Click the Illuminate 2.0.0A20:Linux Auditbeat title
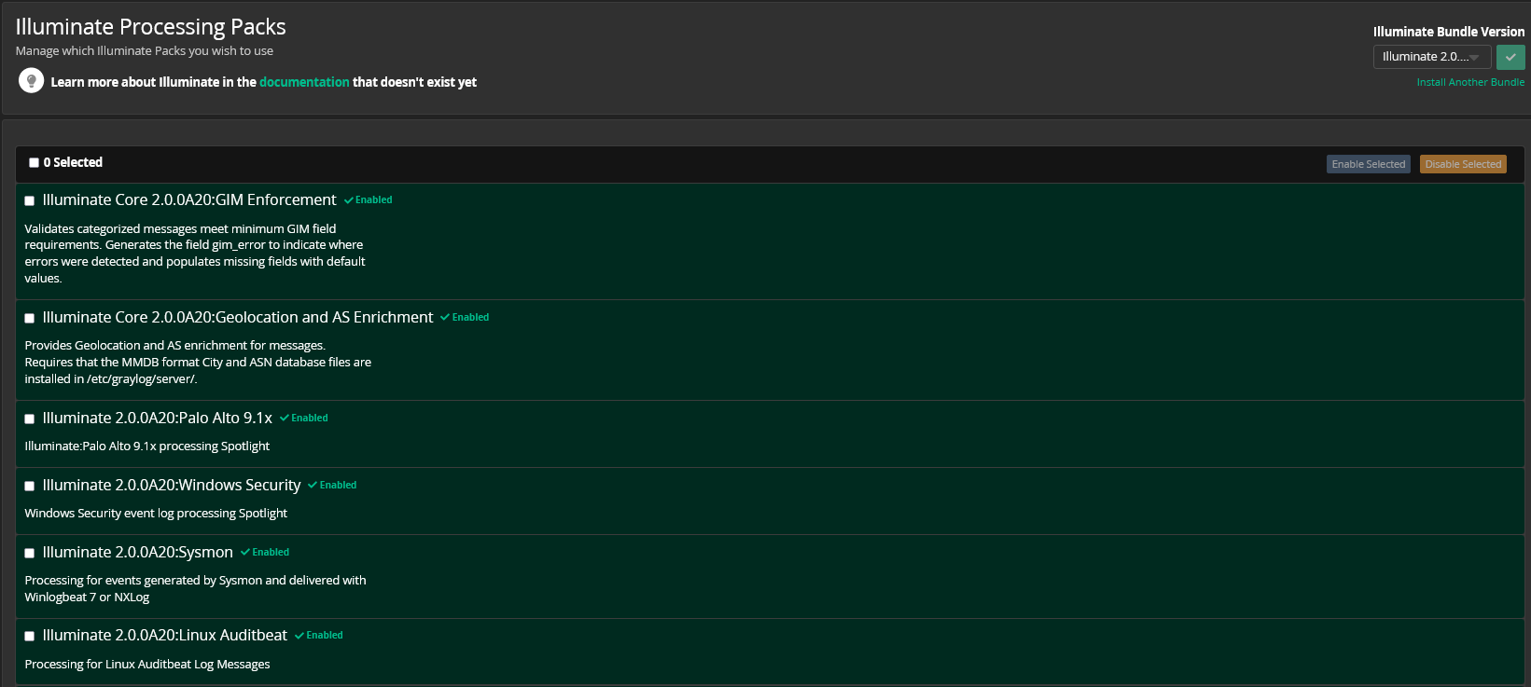The image size is (1531, 687). pos(165,635)
